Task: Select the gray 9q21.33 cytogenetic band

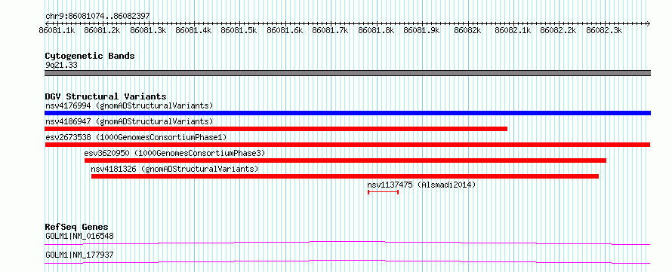Action: click(x=347, y=73)
